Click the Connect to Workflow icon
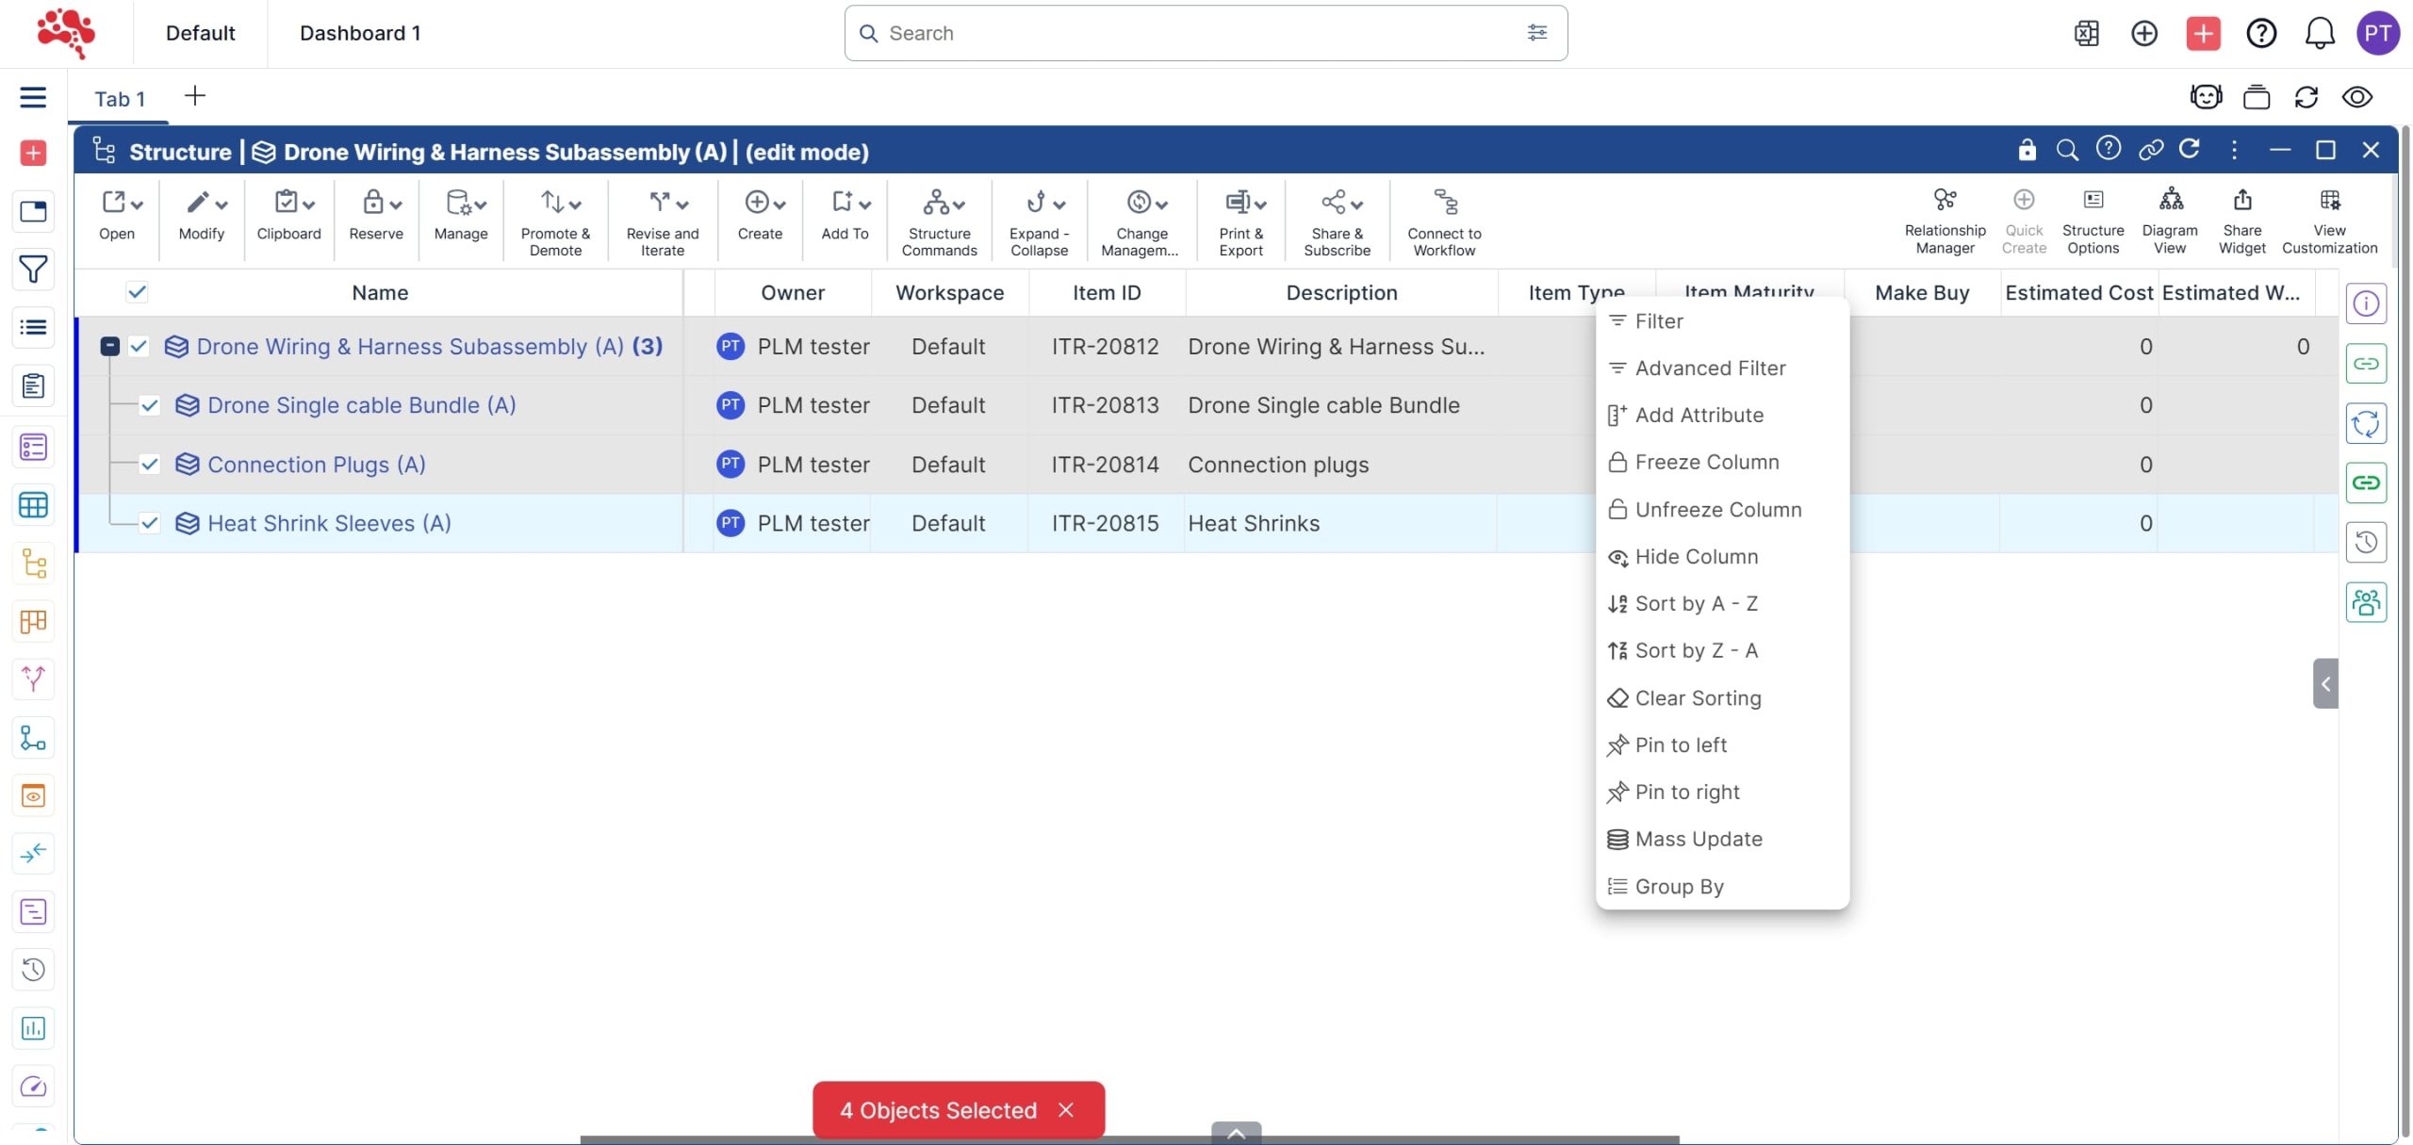 click(1444, 202)
